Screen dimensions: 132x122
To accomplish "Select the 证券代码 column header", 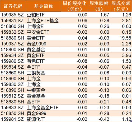I will tap(13, 6).
